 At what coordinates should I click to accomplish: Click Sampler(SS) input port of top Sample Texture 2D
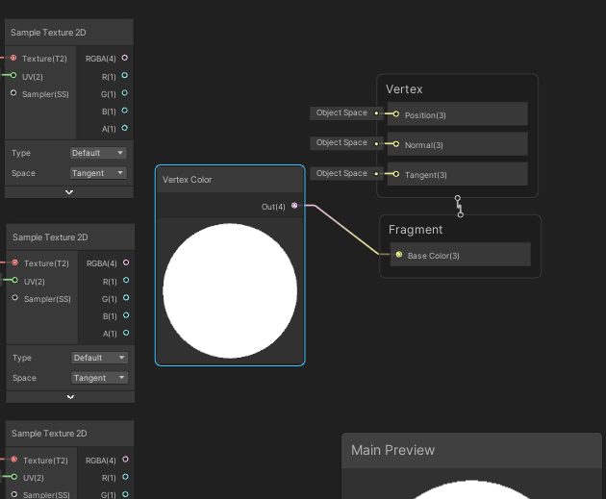[13, 93]
